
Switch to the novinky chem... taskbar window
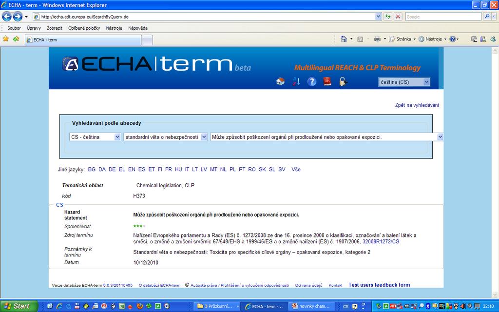[312, 306]
